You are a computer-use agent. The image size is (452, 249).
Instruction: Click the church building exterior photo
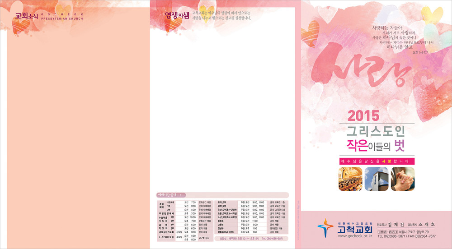tap(376, 179)
